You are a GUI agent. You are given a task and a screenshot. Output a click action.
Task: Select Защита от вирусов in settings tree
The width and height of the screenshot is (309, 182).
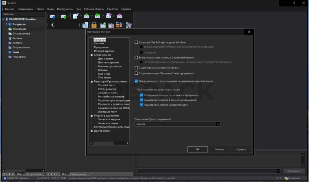[108, 119]
